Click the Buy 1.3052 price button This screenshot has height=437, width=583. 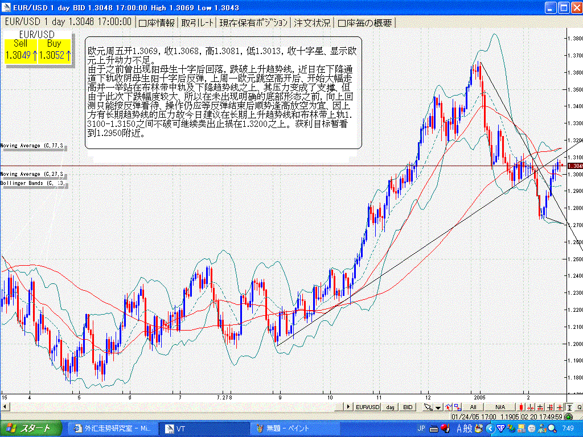pyautogui.click(x=54, y=51)
